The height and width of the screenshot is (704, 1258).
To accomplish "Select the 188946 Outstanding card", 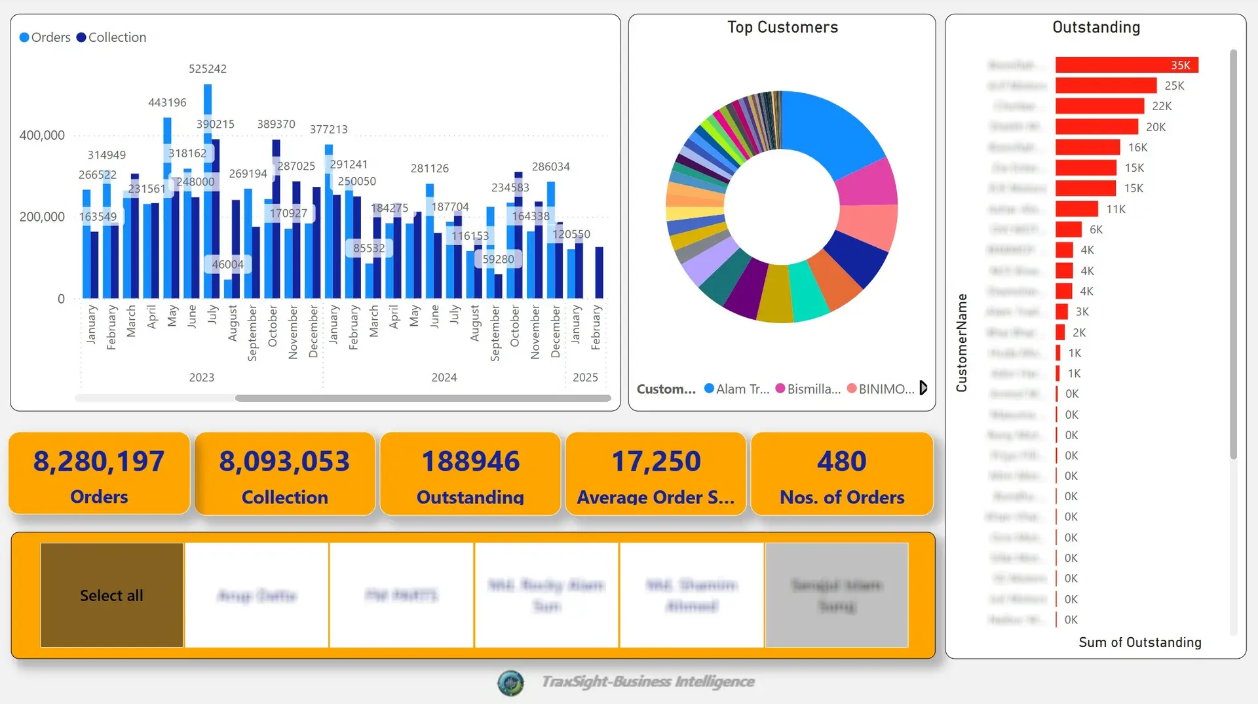I will [470, 473].
